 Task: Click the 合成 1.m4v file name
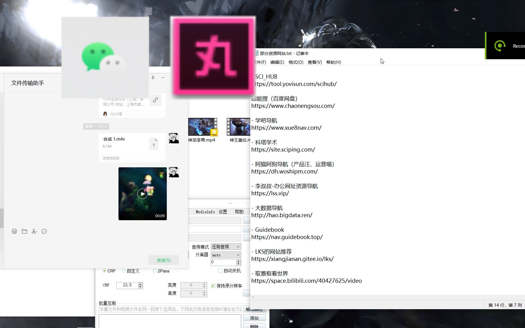(x=114, y=139)
